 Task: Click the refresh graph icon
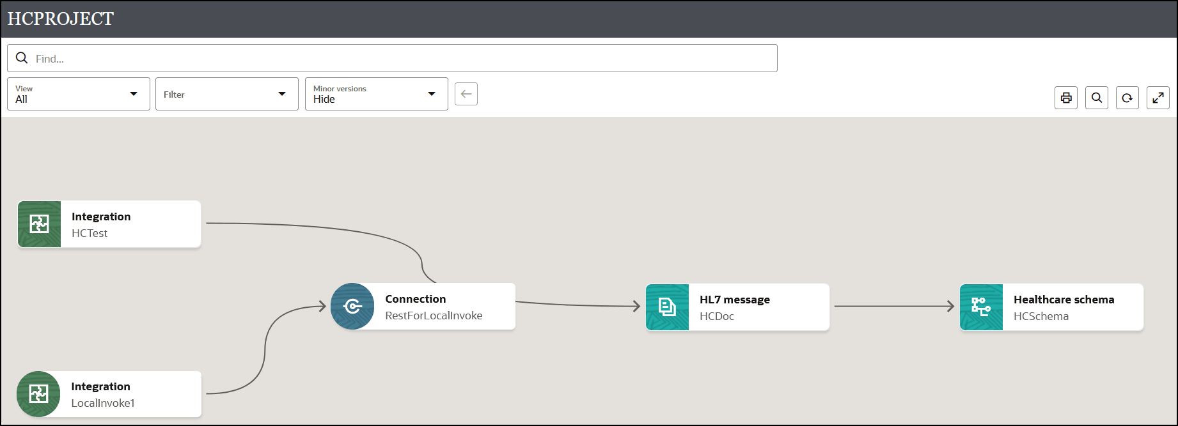[1127, 98]
